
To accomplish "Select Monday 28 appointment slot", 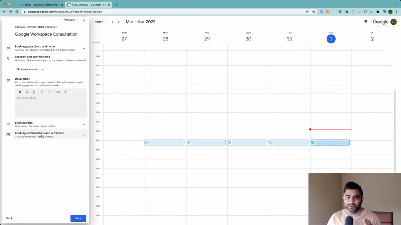I will (x=164, y=143).
